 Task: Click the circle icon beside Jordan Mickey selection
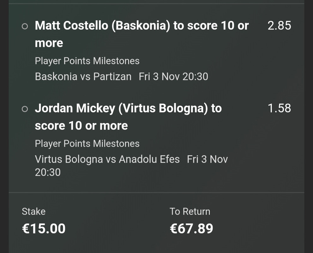pyautogui.click(x=25, y=109)
